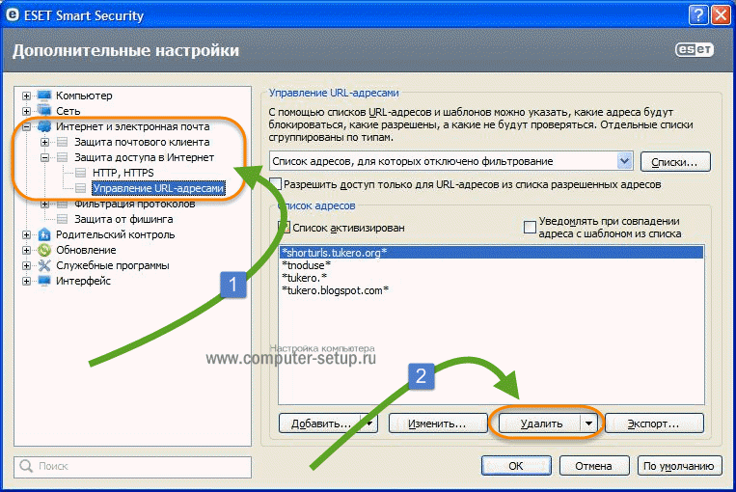
Task: Click the search magnifier icon
Action: pyautogui.click(x=26, y=466)
